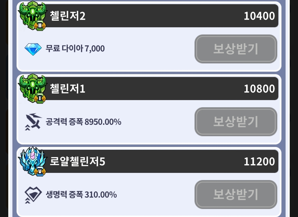Tap the blue diamond reward icon
This screenshot has width=298, height=217.
33,49
